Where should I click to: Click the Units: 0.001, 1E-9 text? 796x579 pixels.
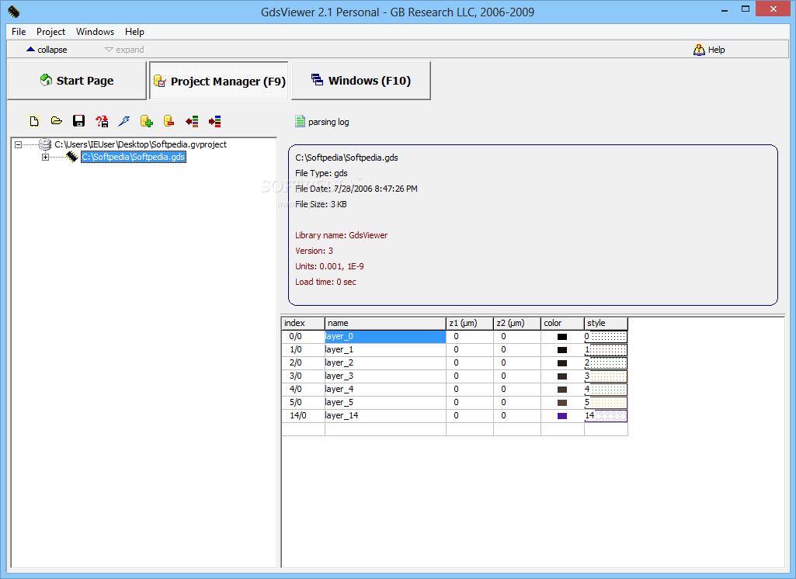tap(329, 266)
